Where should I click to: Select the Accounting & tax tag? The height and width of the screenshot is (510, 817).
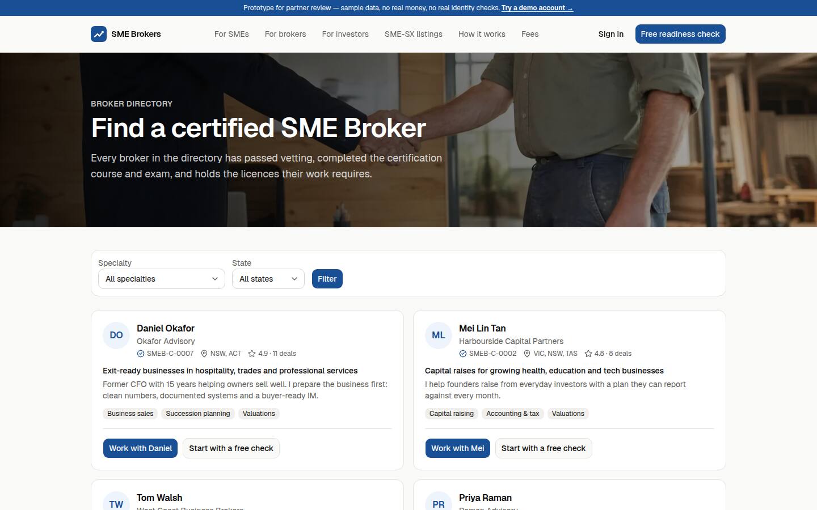[x=513, y=414]
